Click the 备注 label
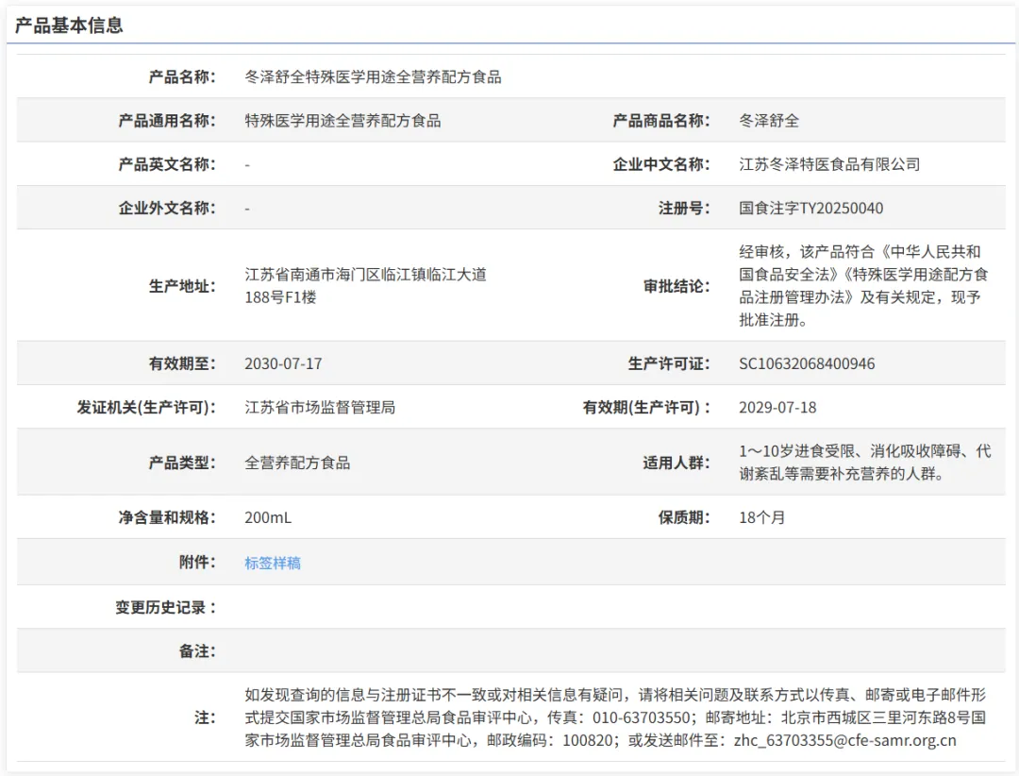The height and width of the screenshot is (776, 1019). 197,650
